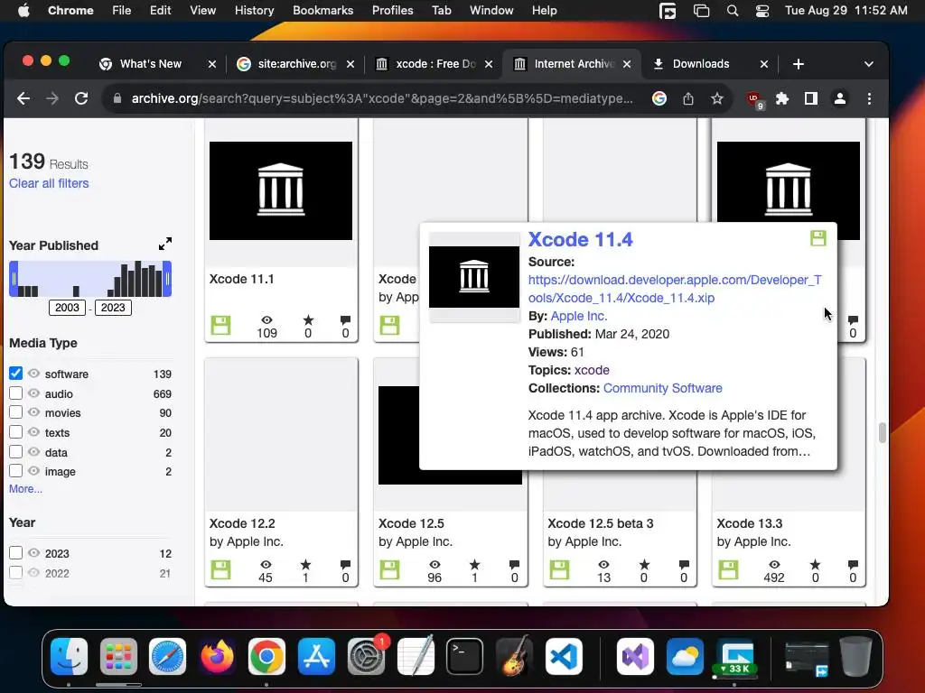Click the software floppy icon on Xcode 12.2
Image resolution: width=925 pixels, height=693 pixels.
[220, 570]
